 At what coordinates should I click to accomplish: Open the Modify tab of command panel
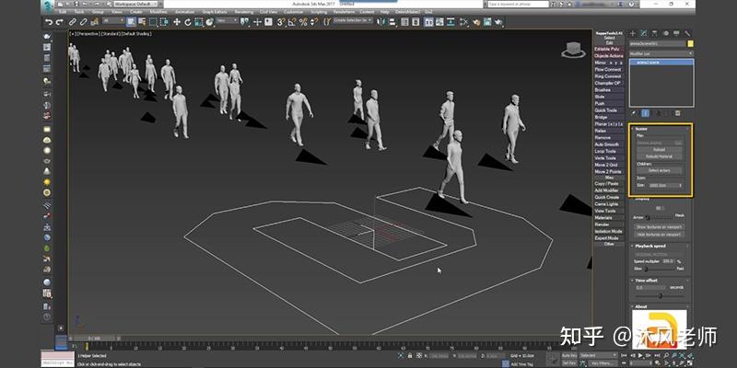pyautogui.click(x=643, y=33)
